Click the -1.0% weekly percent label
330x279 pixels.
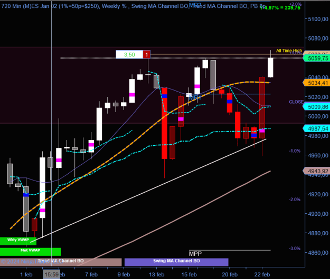295,151
